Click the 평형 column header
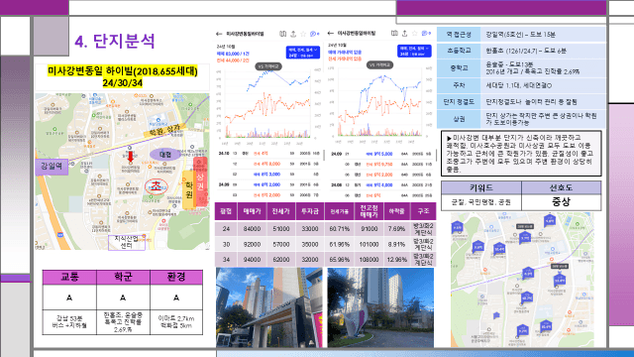This screenshot has height=357, width=634. click(x=226, y=211)
